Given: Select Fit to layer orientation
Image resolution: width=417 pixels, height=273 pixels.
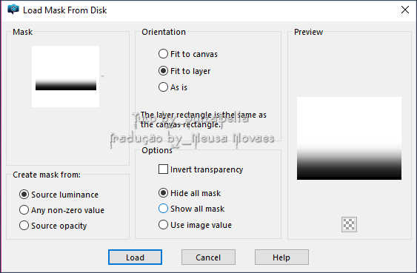Looking at the screenshot, I should pyautogui.click(x=184, y=71).
